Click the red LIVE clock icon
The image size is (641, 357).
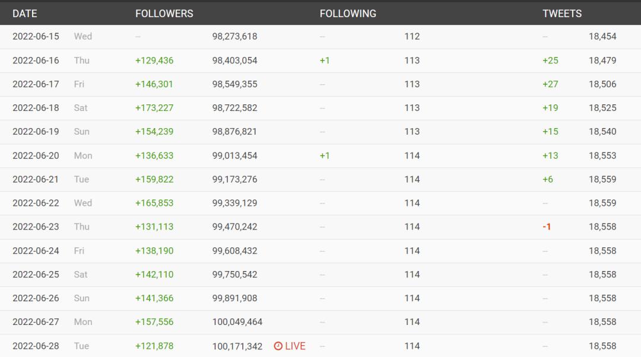(278, 346)
